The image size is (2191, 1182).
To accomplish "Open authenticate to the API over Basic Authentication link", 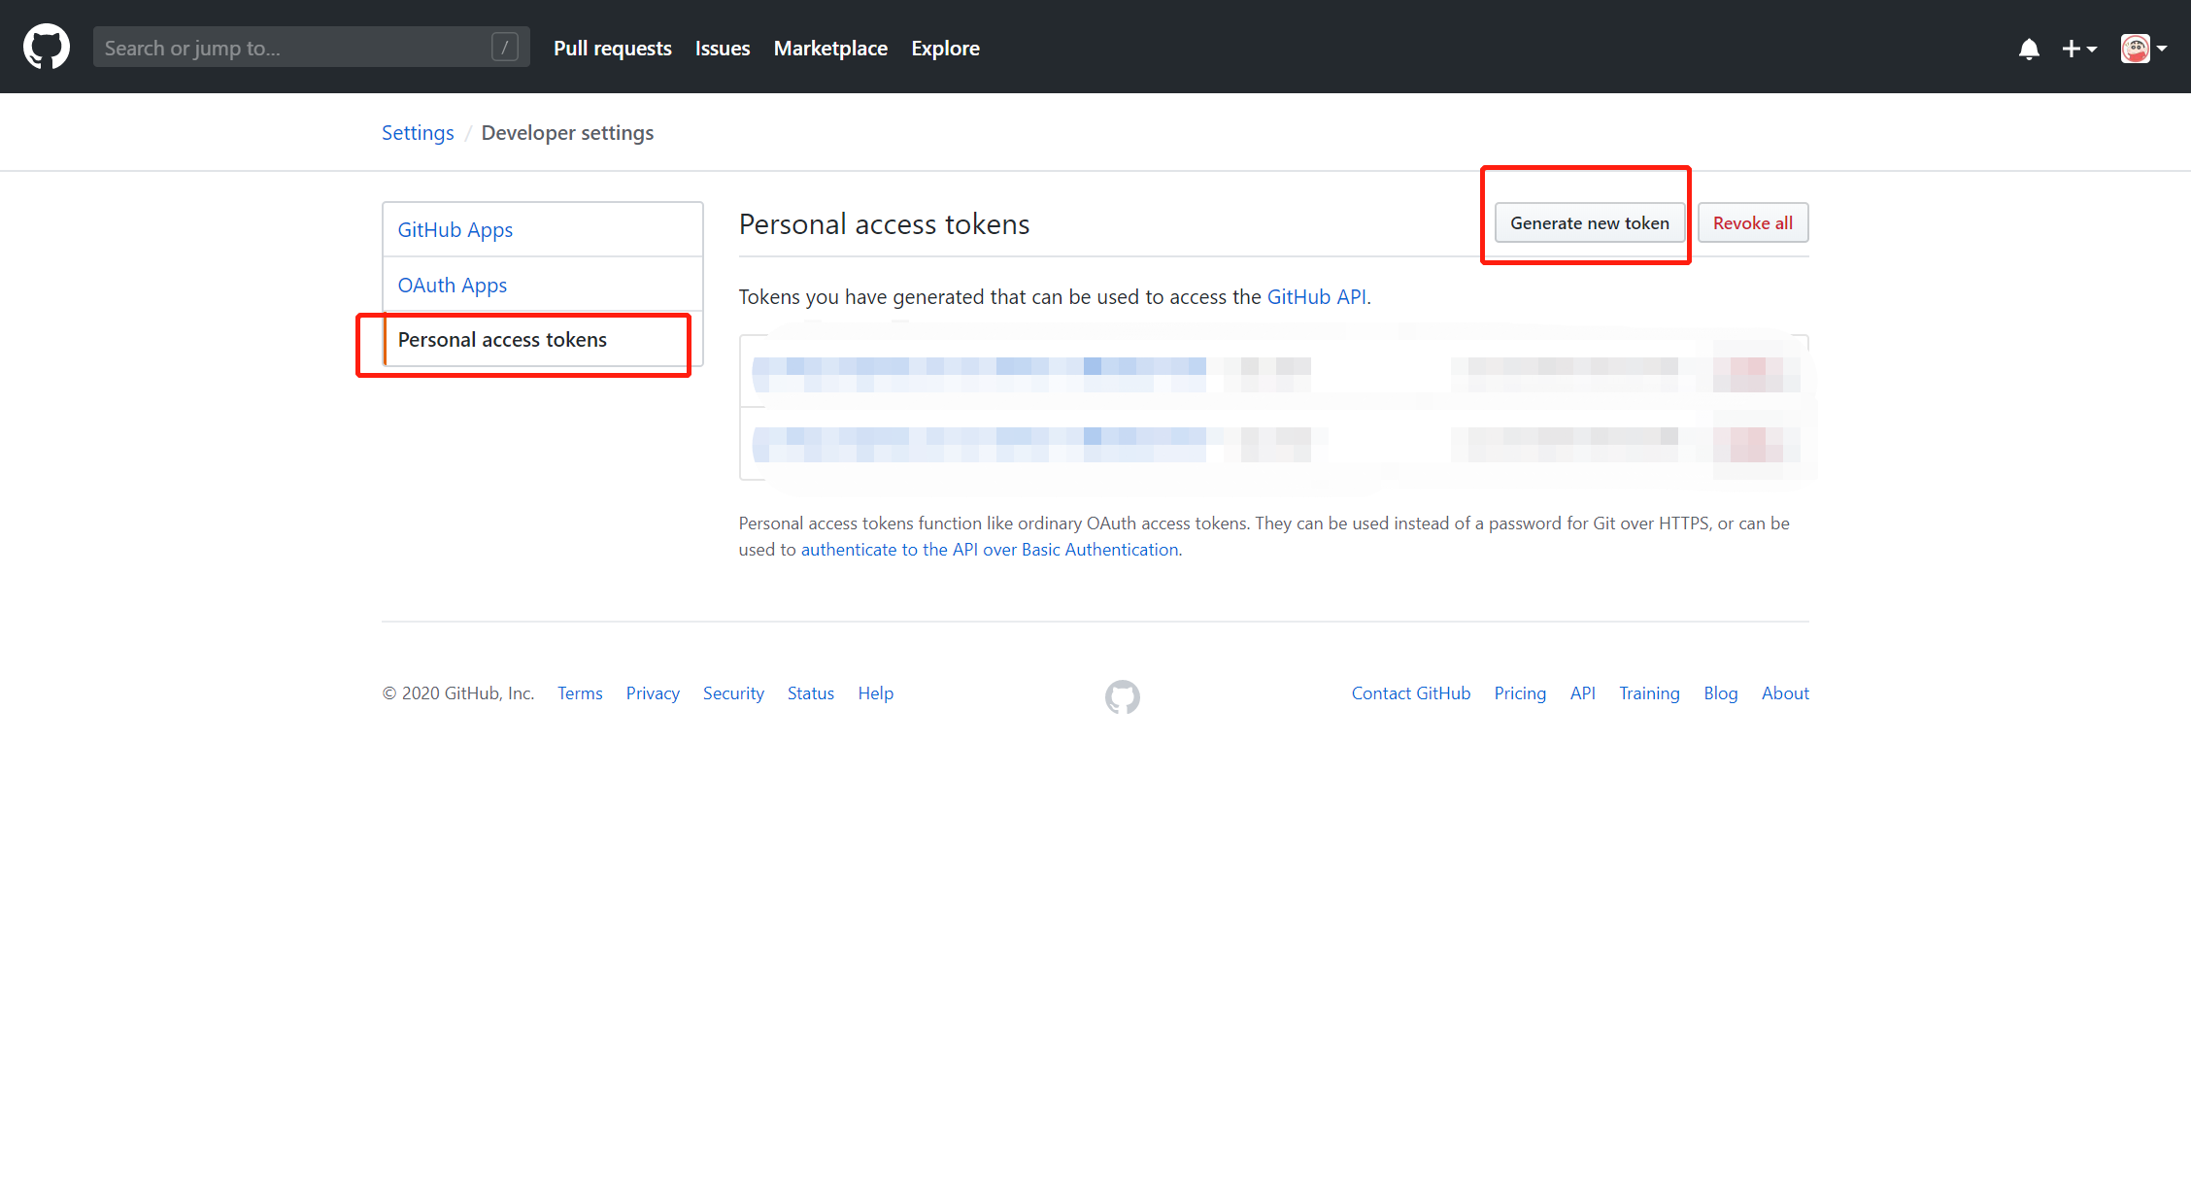I will click(989, 550).
